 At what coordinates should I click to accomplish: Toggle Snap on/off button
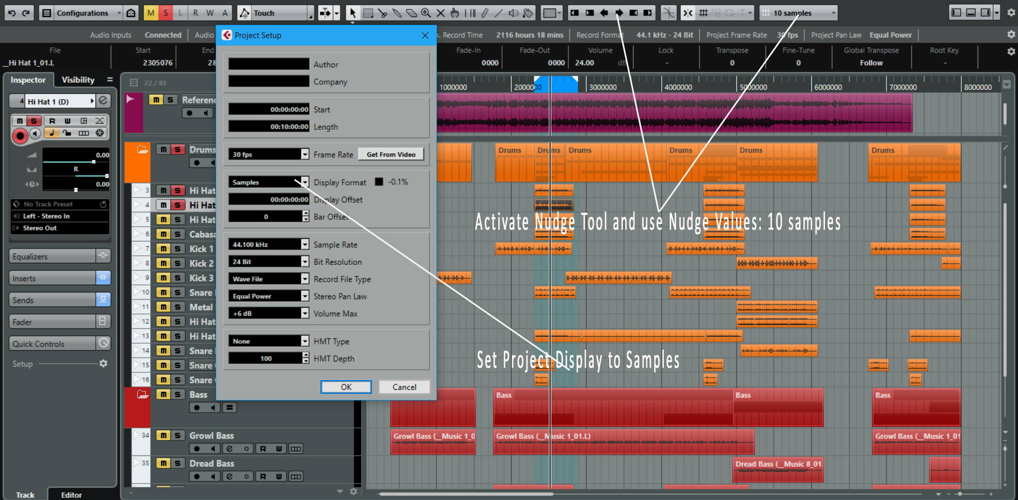click(x=688, y=13)
